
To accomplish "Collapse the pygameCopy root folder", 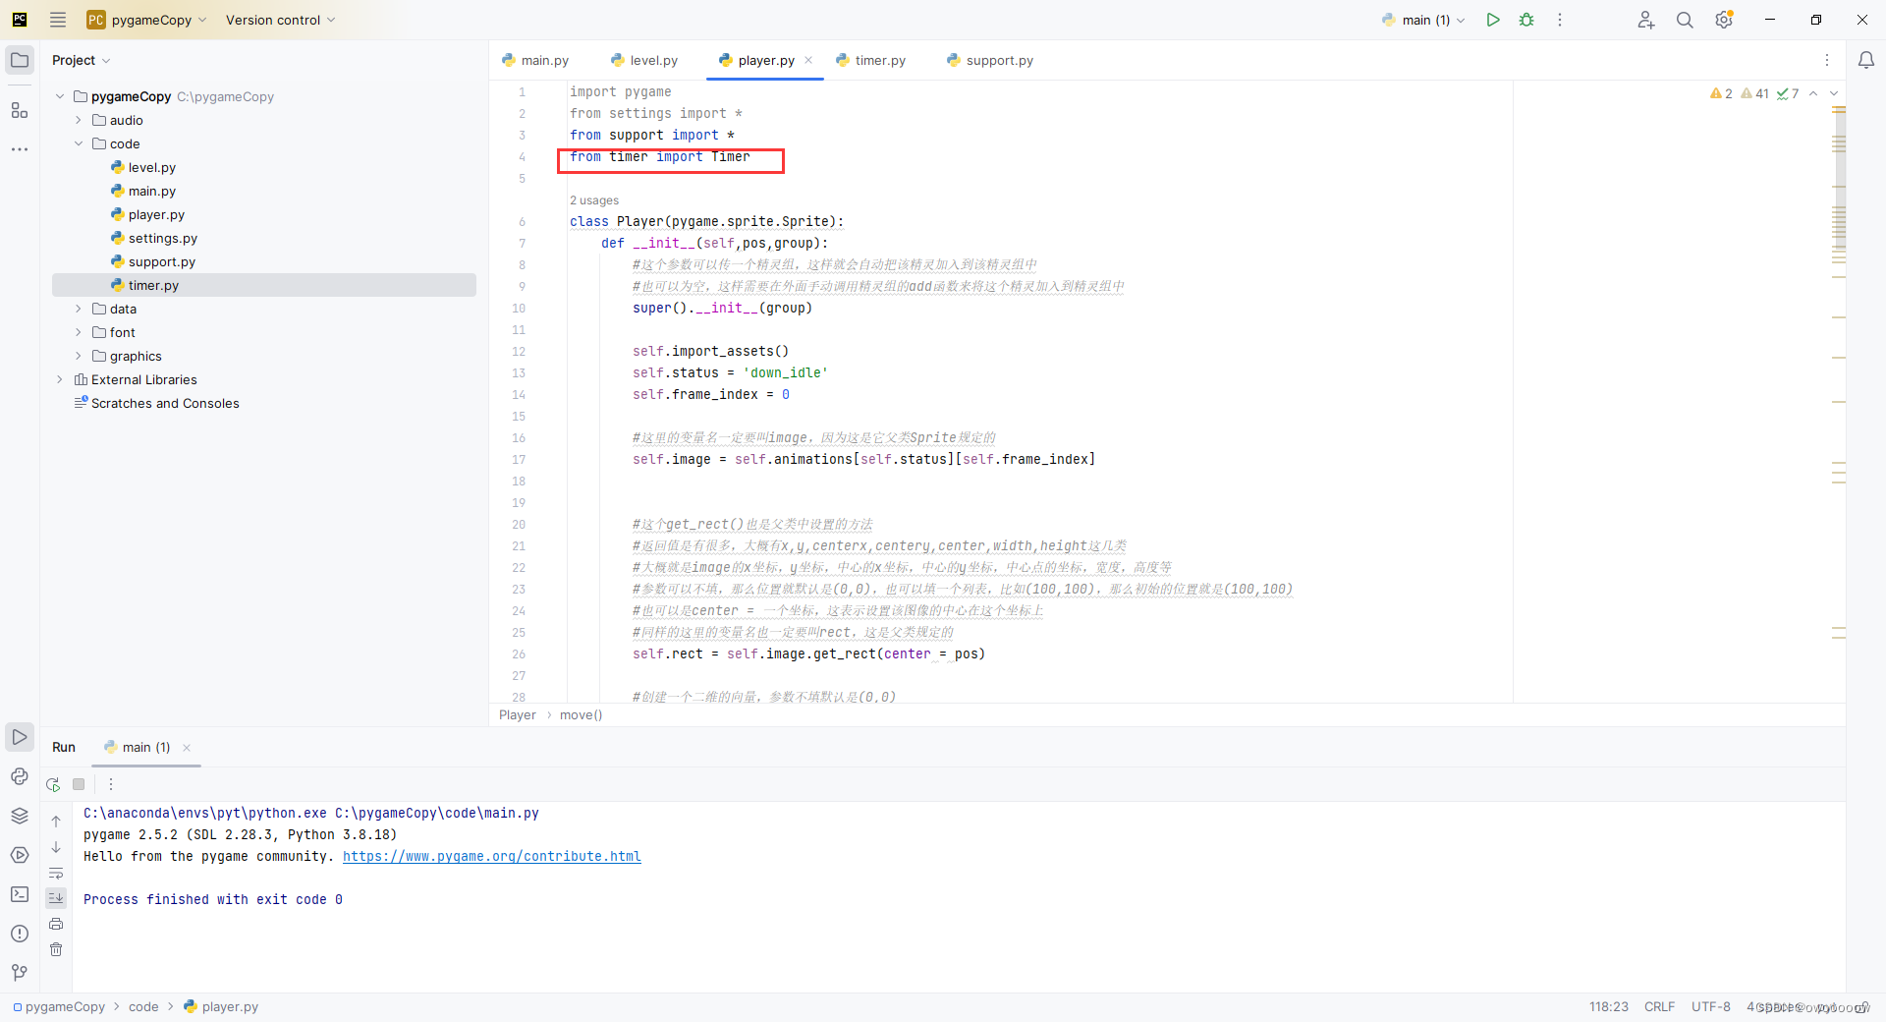I will (60, 96).
